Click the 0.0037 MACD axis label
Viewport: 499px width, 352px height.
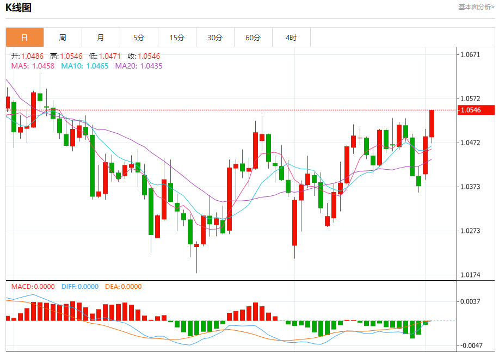[470, 301]
